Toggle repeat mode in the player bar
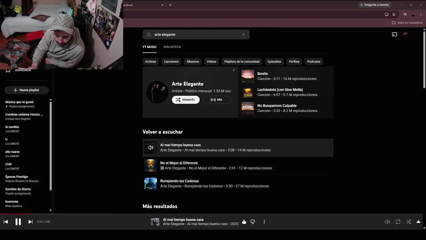Screen dimensions: 426x240 [x=398, y=222]
